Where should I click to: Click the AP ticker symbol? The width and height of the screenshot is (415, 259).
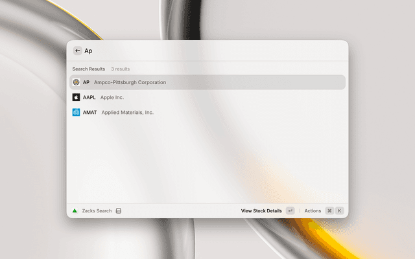(x=86, y=82)
